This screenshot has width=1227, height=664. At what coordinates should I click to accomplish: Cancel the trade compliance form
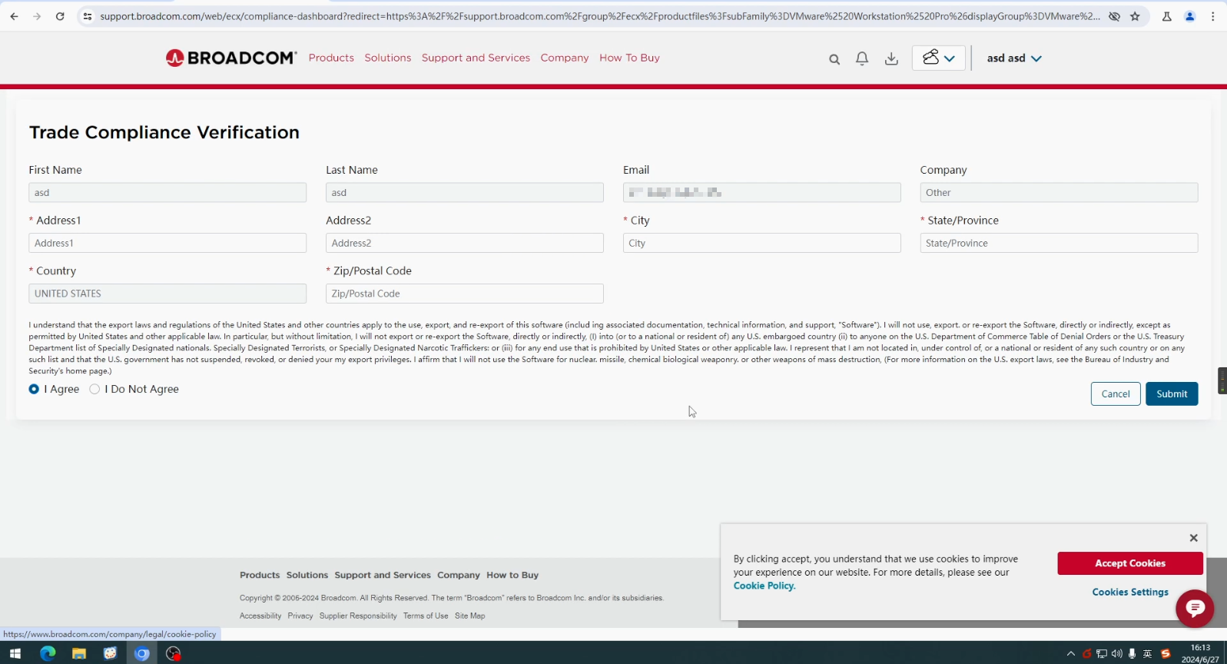pyautogui.click(x=1116, y=393)
